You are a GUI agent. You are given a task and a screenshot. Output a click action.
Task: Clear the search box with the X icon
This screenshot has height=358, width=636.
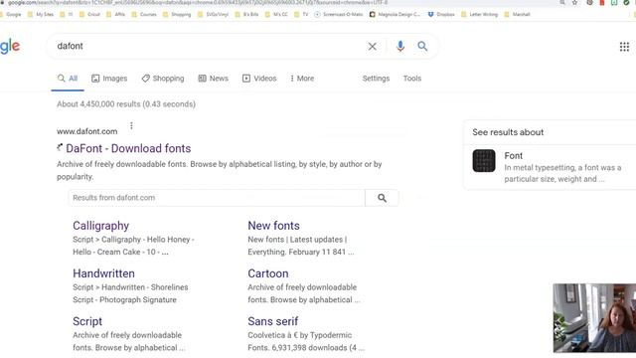(372, 47)
